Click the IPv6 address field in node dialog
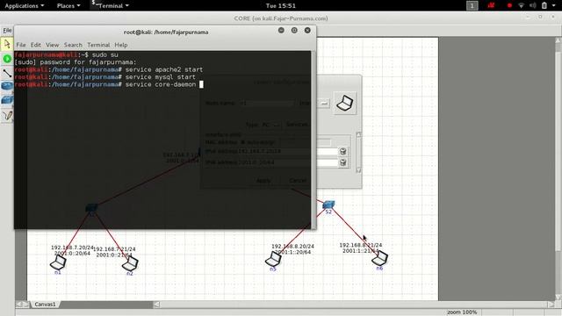The width and height of the screenshot is (562, 316). tap(289, 162)
